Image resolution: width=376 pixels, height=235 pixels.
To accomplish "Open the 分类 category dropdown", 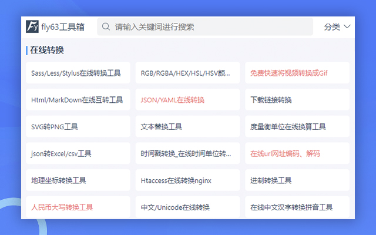I will click(x=337, y=26).
